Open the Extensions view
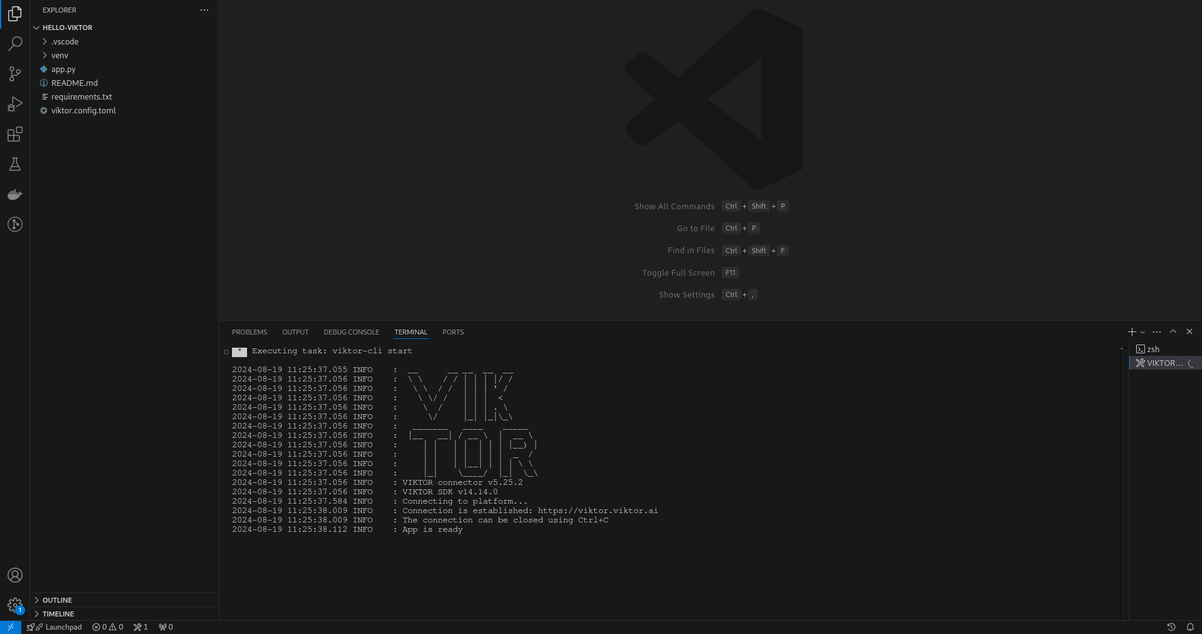This screenshot has width=1202, height=634. pos(15,134)
